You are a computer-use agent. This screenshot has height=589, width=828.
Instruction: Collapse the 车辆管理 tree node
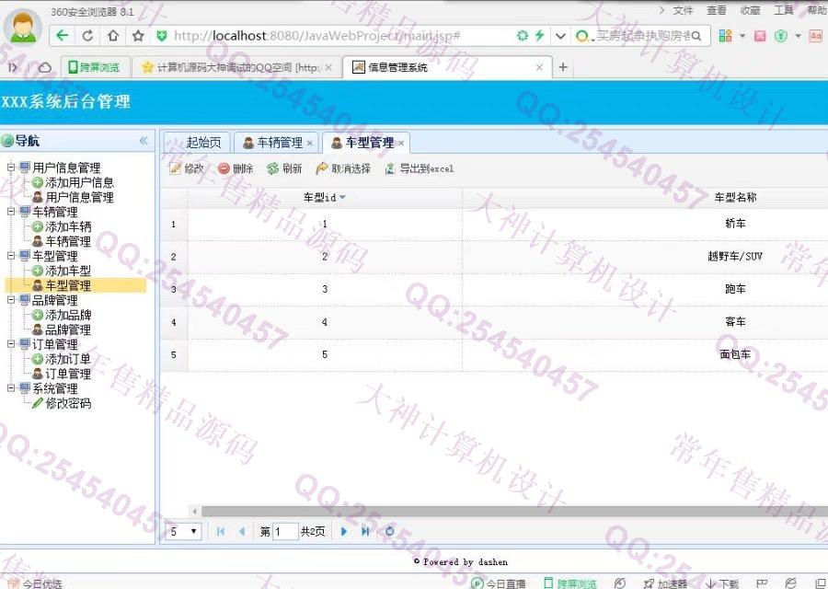[11, 212]
